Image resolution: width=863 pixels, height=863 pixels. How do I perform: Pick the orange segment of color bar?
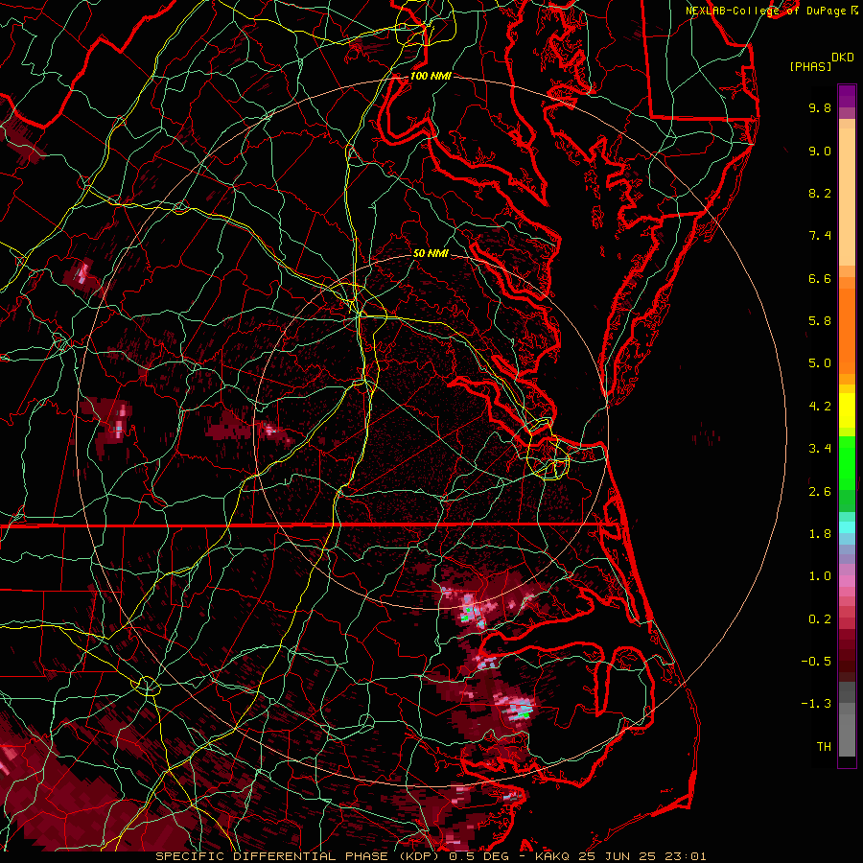coord(847,332)
